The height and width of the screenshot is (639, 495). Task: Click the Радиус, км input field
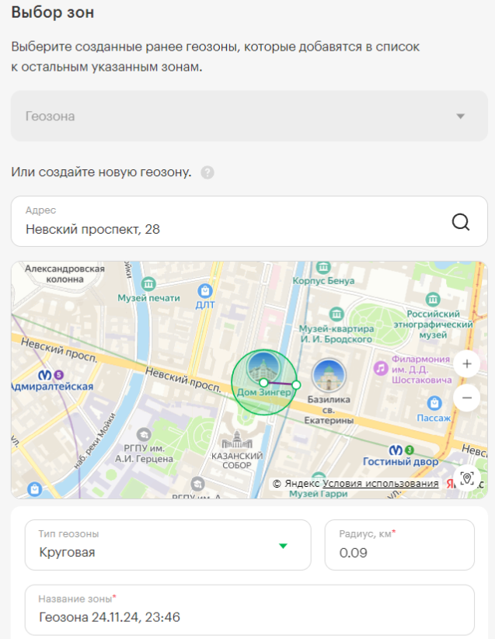pyautogui.click(x=399, y=553)
